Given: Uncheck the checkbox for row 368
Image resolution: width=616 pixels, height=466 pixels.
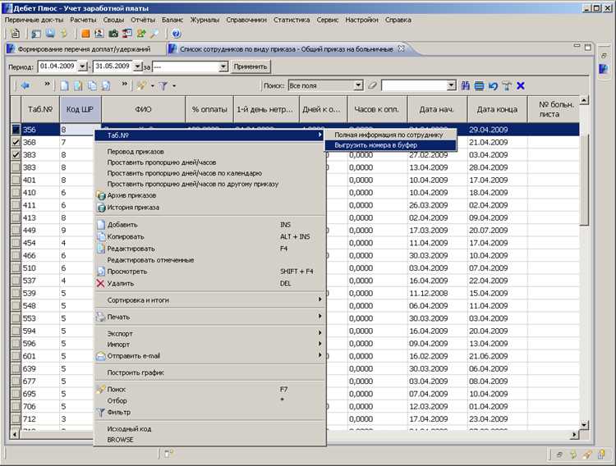Looking at the screenshot, I should (x=16, y=142).
